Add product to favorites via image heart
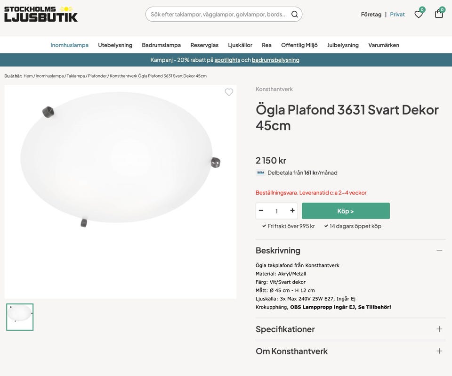 click(229, 92)
